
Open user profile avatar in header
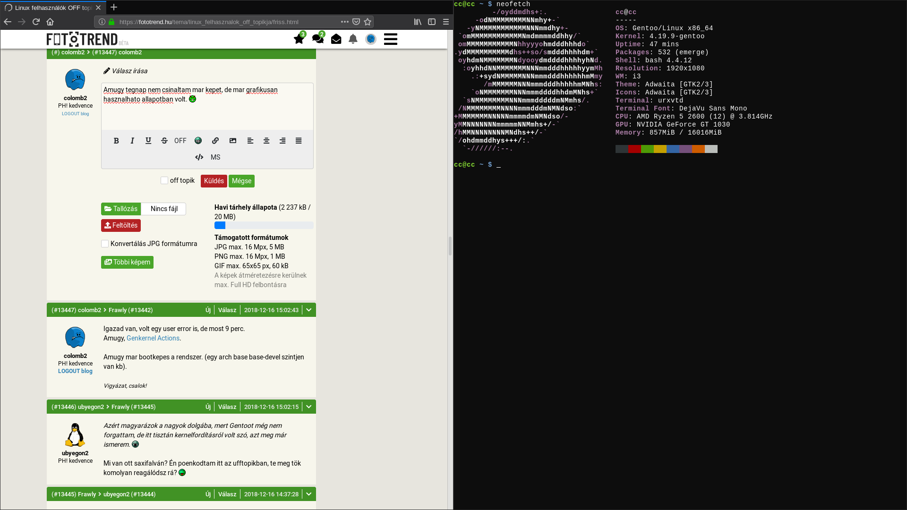(x=371, y=39)
